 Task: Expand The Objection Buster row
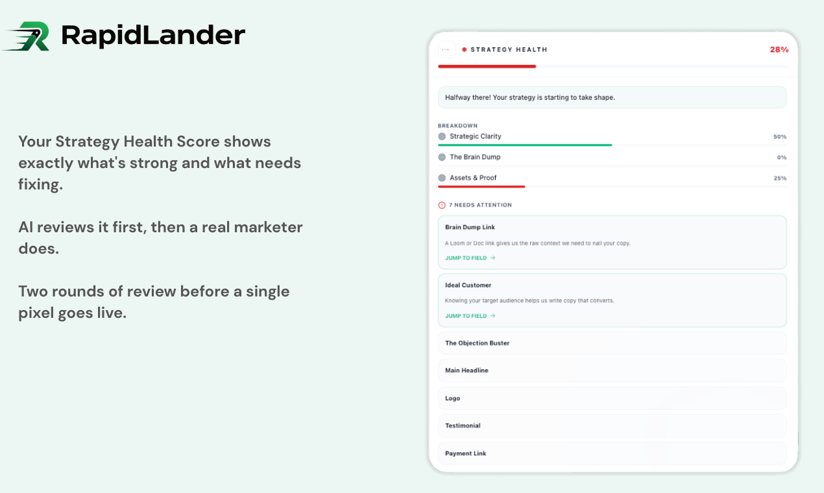612,343
